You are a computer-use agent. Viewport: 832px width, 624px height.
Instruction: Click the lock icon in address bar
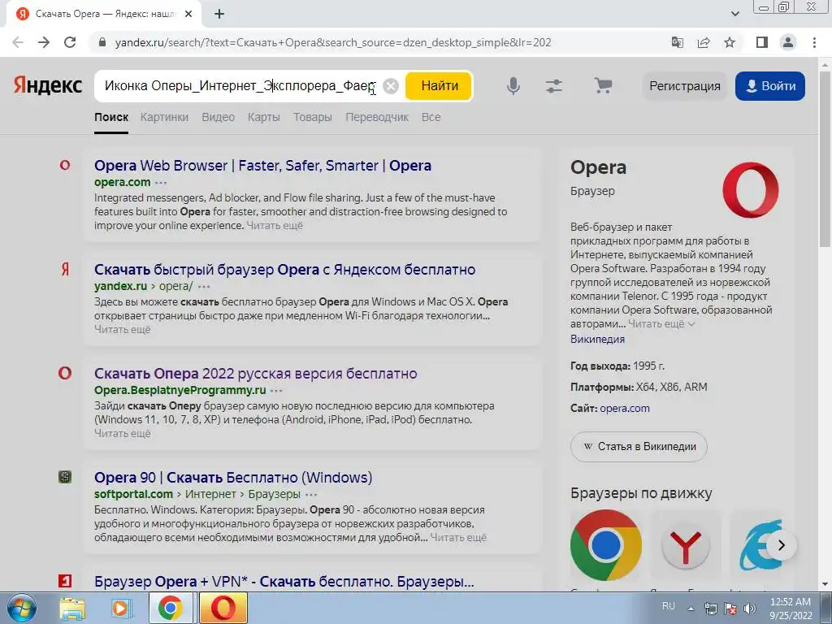[x=103, y=42]
